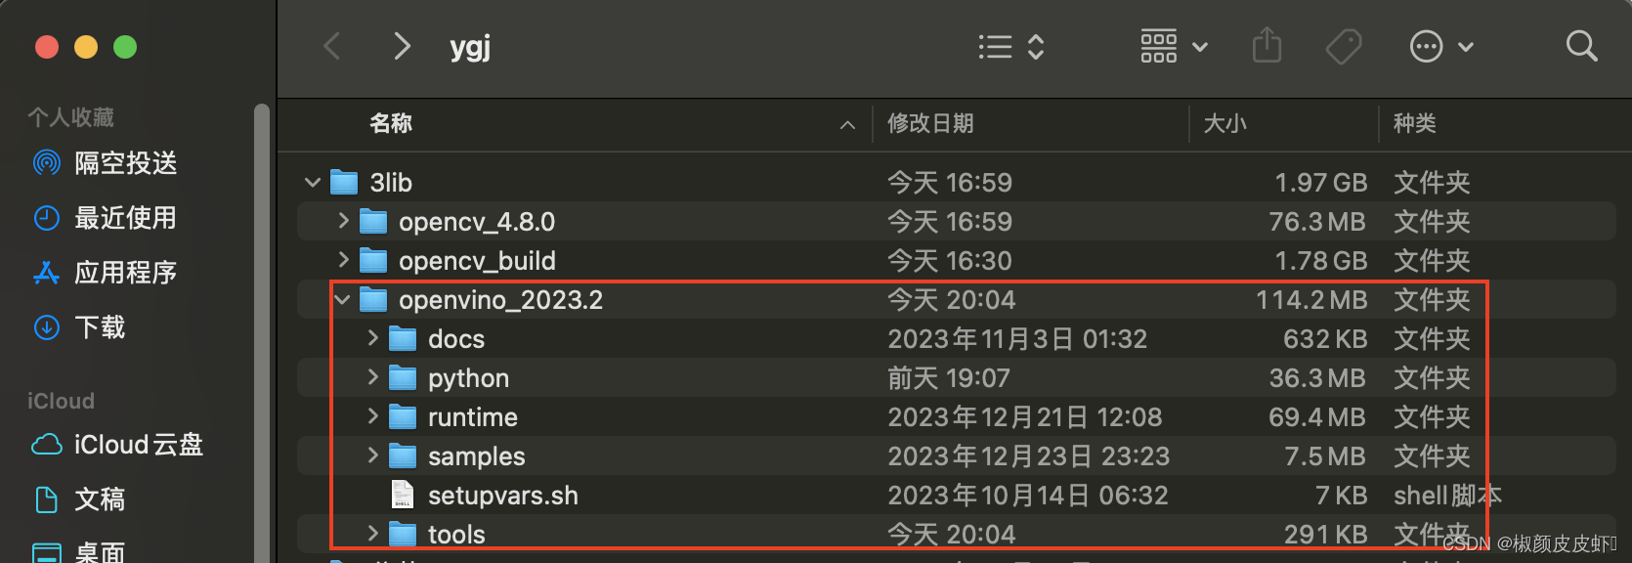
Task: Open the Share toolbar icon
Action: tap(1267, 45)
